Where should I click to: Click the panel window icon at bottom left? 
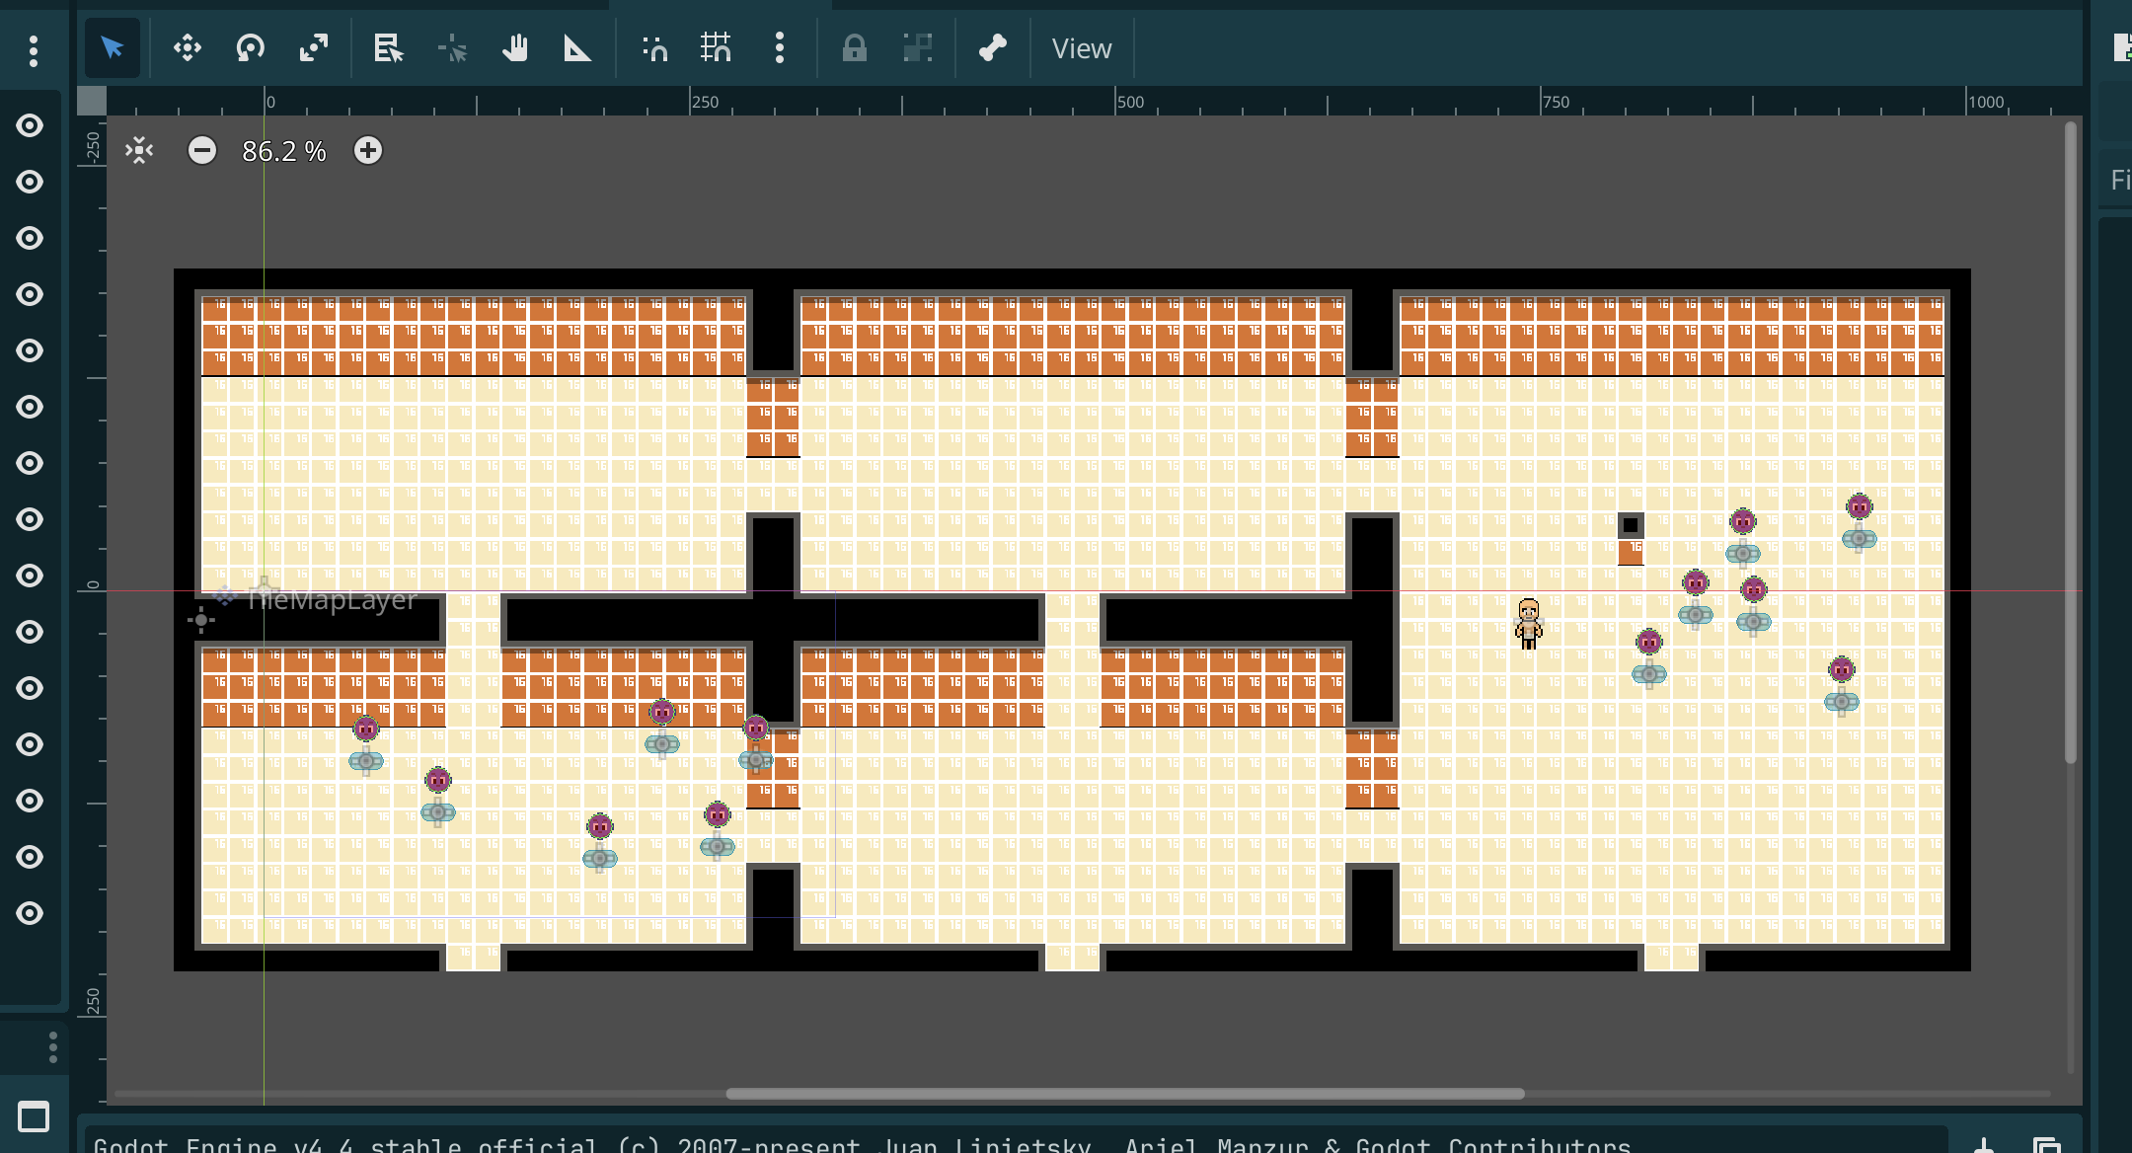pyautogui.click(x=34, y=1117)
